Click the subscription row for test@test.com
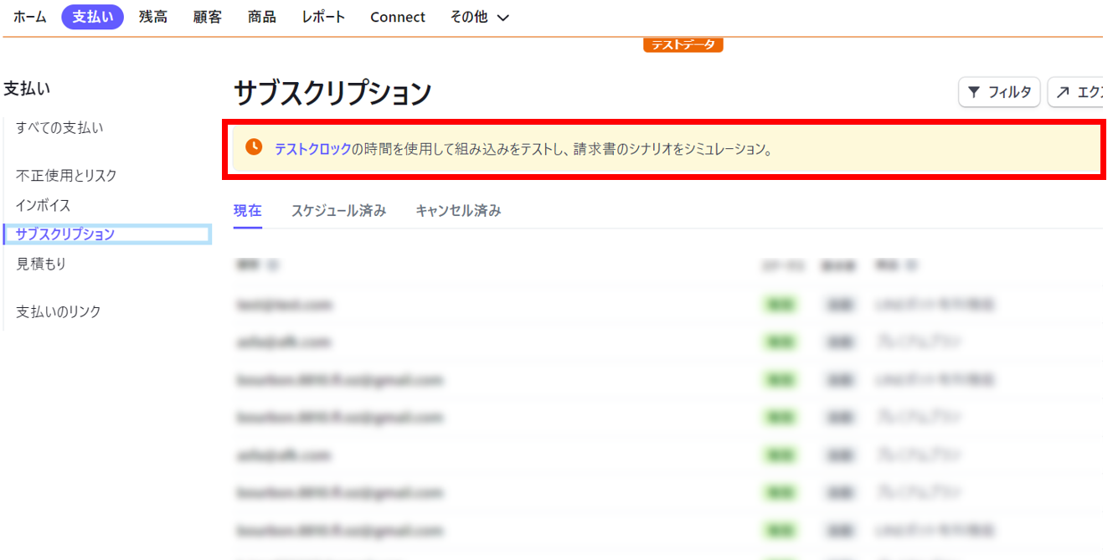Viewport: 1118px width, 560px height. tap(419, 304)
